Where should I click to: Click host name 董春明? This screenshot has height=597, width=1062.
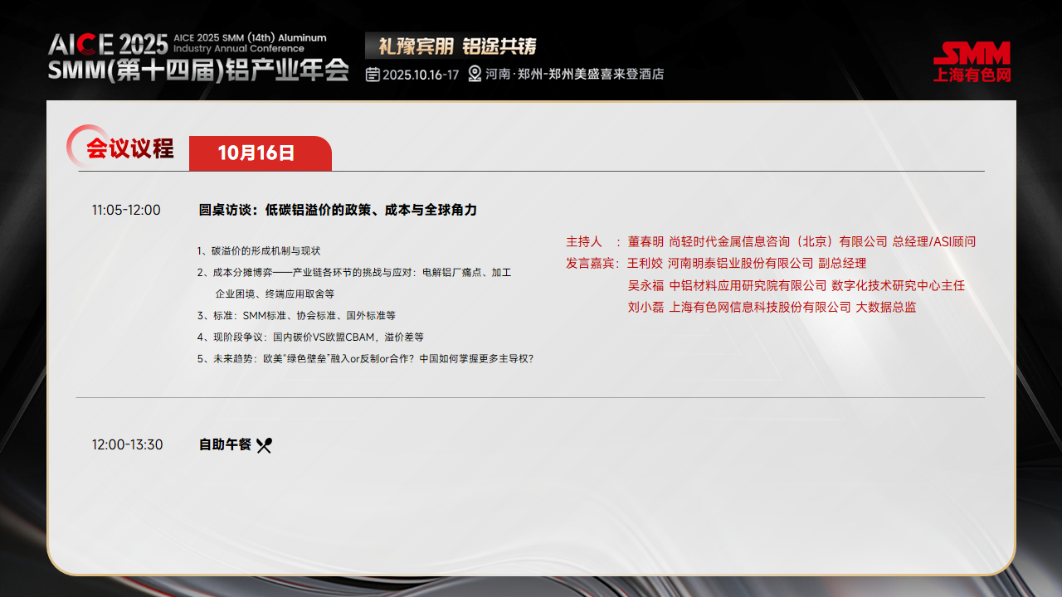[645, 242]
